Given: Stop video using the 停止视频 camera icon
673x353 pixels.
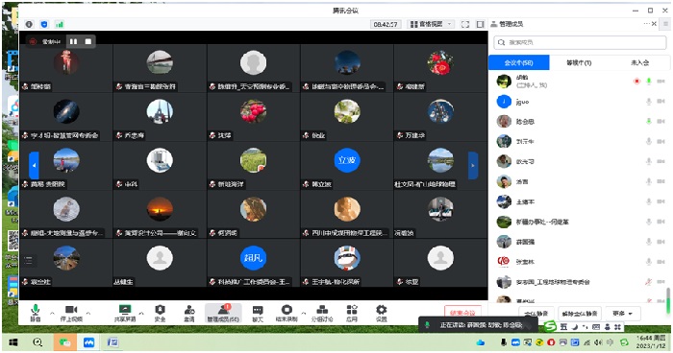Looking at the screenshot, I should point(71,313).
